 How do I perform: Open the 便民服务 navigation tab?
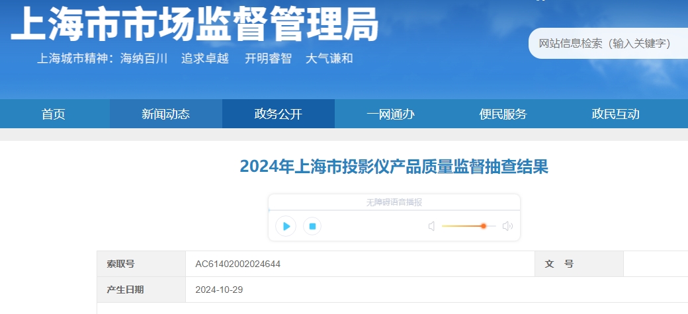[503, 114]
